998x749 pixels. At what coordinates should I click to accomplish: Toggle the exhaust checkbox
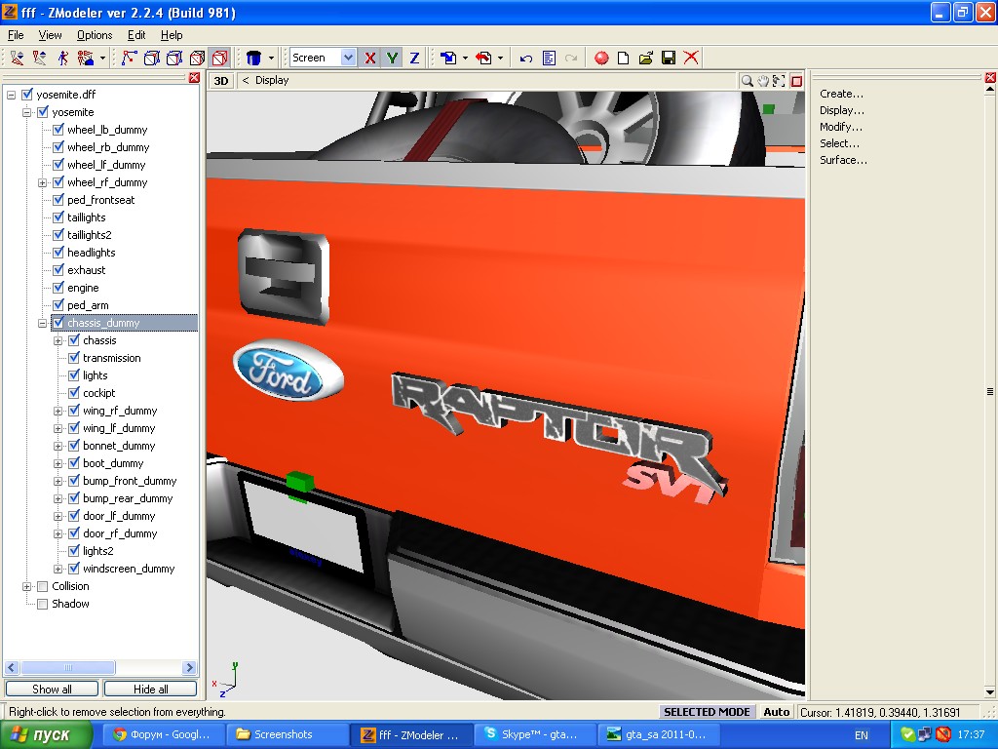tap(58, 270)
